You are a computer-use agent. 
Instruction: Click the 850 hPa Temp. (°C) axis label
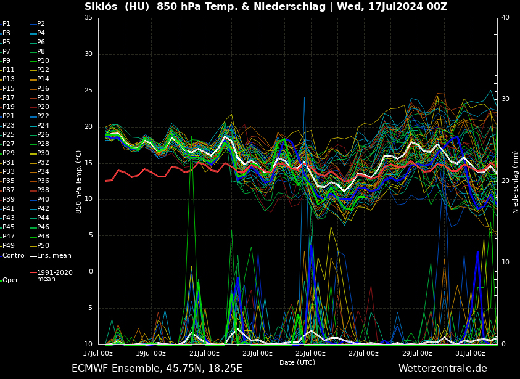point(79,182)
